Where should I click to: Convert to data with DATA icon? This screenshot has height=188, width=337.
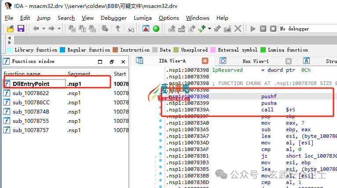tap(182, 29)
